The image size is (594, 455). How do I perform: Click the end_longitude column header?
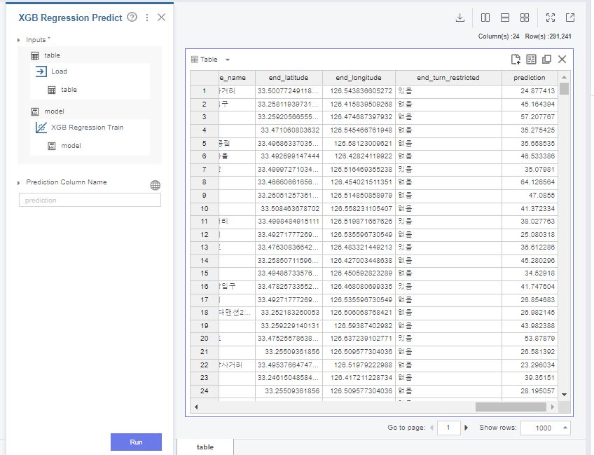point(359,77)
